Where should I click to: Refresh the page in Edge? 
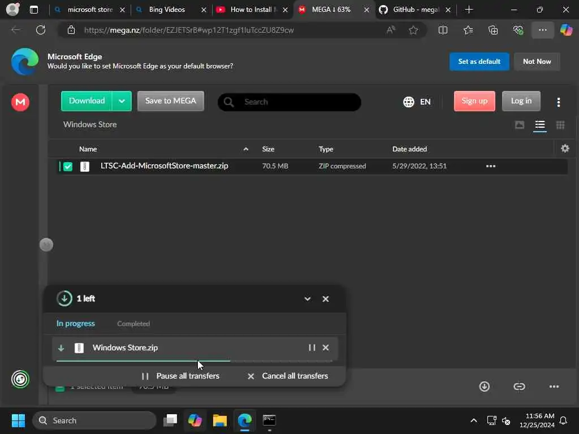click(41, 30)
